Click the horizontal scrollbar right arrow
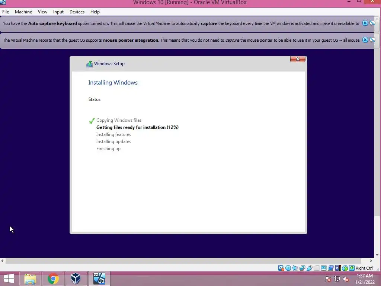Image resolution: width=381 pixels, height=286 pixels. click(371, 261)
